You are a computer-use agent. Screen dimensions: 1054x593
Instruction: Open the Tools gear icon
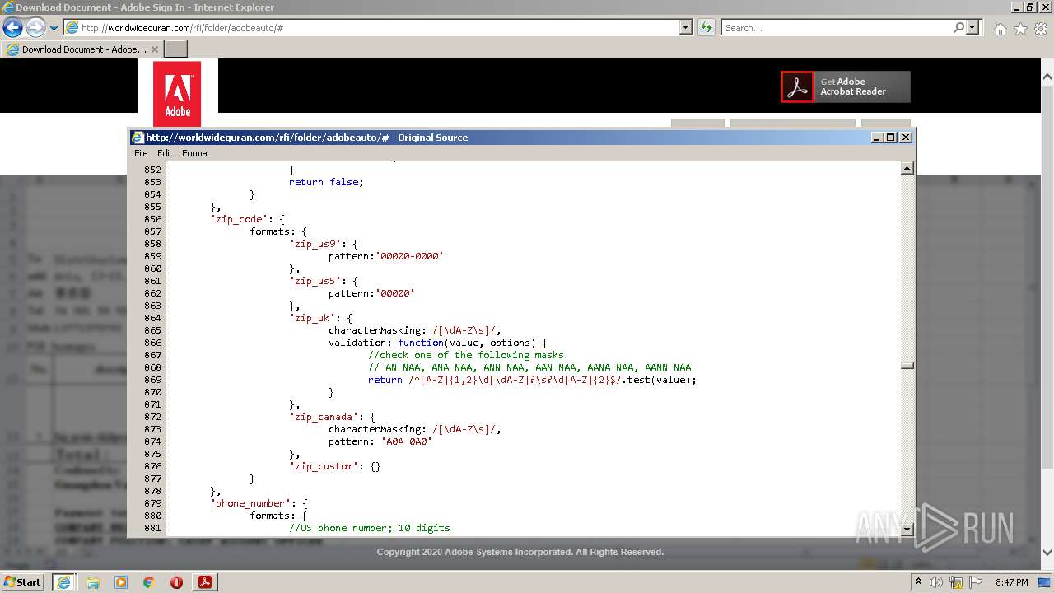click(x=1040, y=29)
